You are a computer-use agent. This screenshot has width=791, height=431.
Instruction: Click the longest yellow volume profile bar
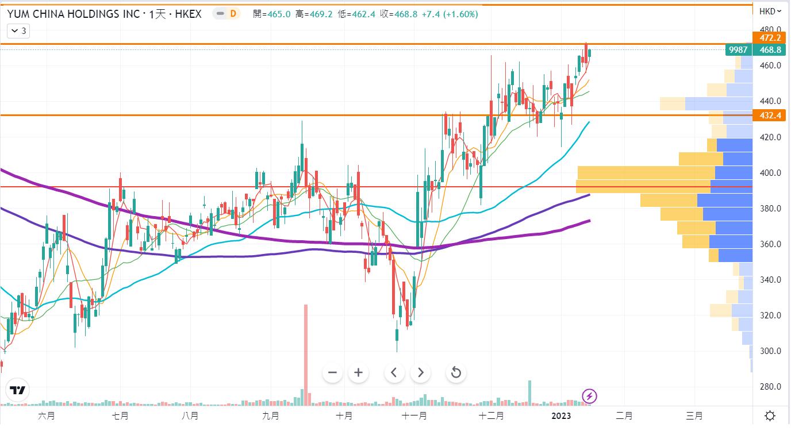(x=643, y=186)
